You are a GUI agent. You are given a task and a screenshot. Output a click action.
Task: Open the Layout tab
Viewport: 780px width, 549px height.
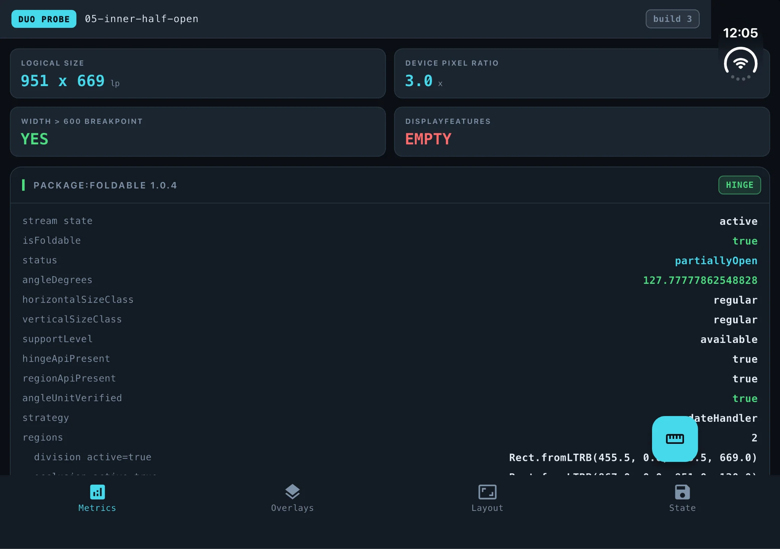[x=487, y=498]
